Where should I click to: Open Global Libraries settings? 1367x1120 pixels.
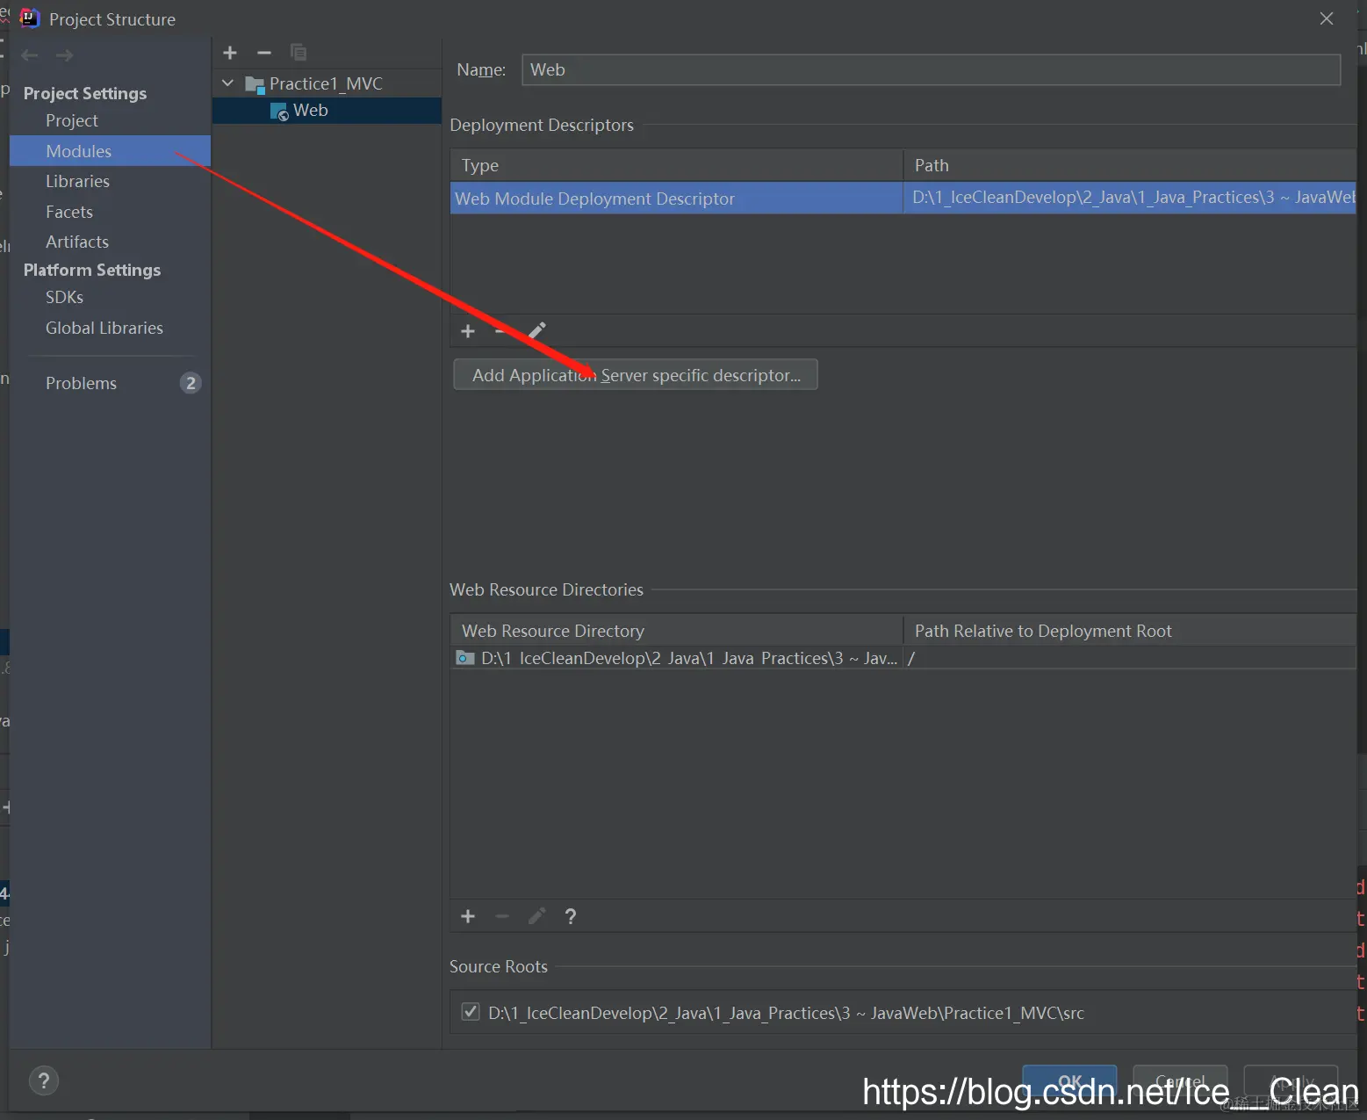point(104,328)
